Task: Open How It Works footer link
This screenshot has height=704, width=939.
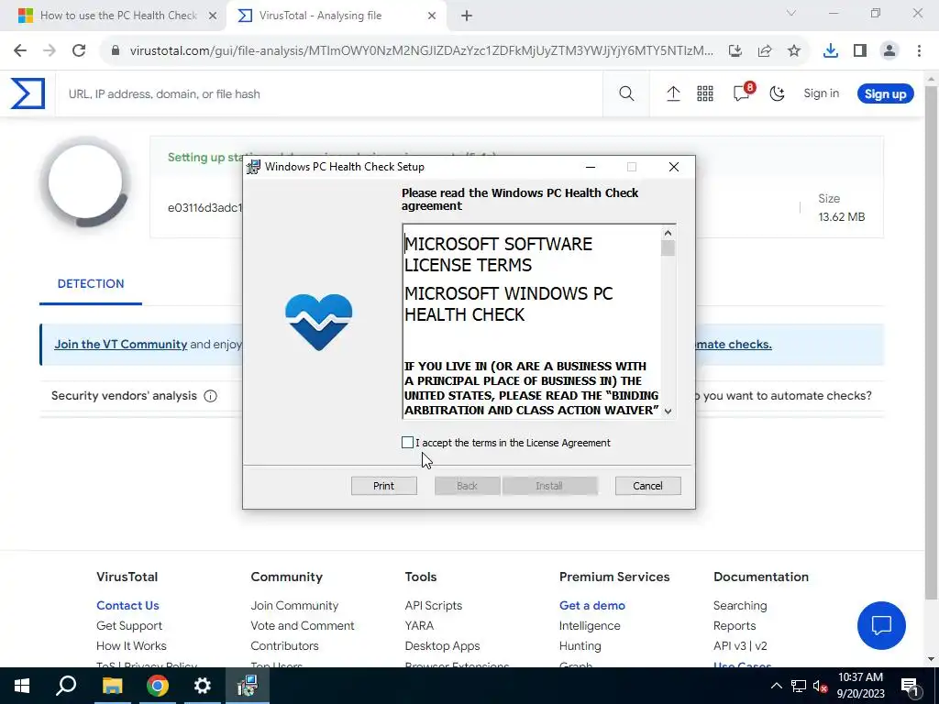Action: pos(131,646)
